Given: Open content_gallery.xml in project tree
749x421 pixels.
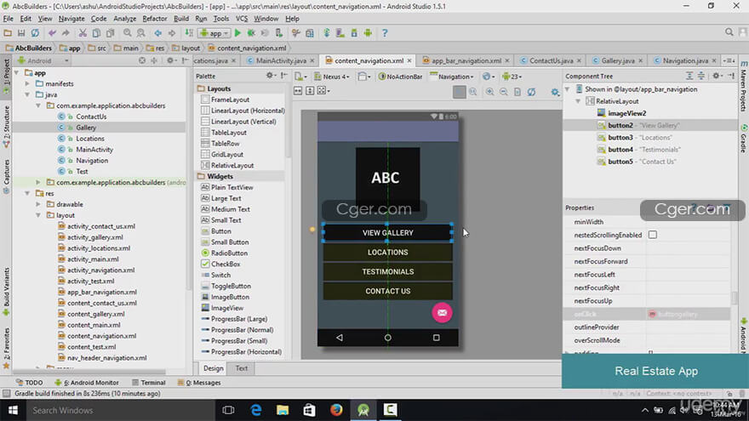Looking at the screenshot, I should tap(95, 314).
